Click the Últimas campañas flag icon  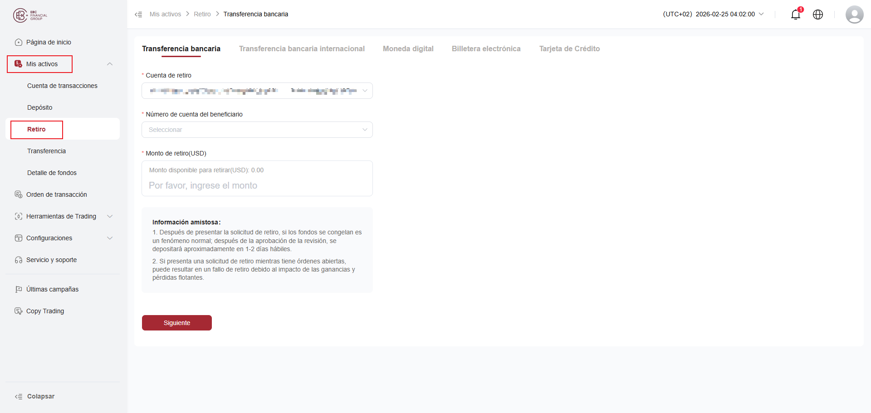[19, 289]
